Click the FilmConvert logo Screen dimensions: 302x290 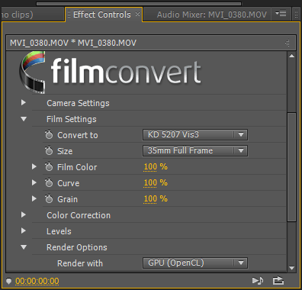(x=110, y=72)
